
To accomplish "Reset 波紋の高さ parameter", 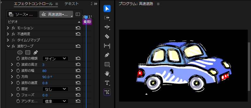I will pos(78,64).
